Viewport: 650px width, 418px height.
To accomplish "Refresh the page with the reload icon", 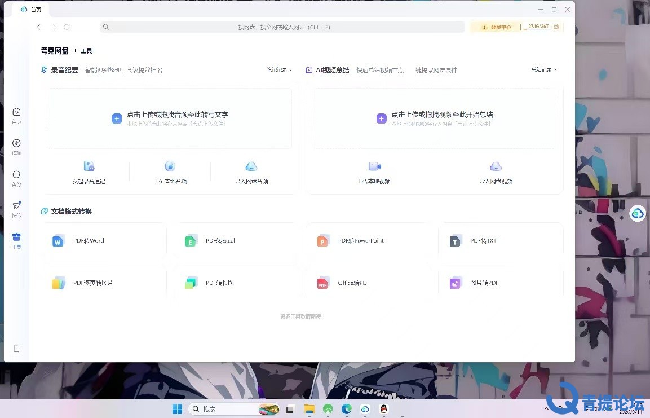I will [x=67, y=27].
